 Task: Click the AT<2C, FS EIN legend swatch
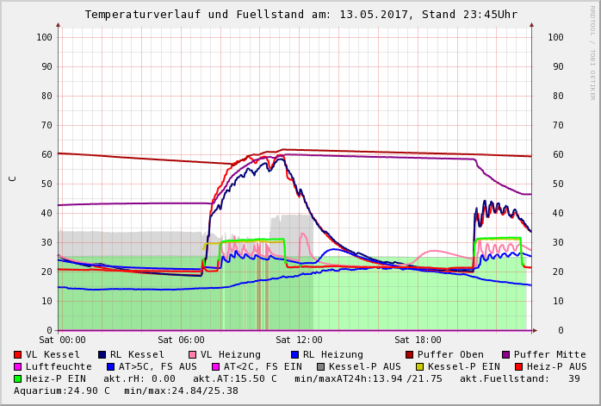point(216,366)
